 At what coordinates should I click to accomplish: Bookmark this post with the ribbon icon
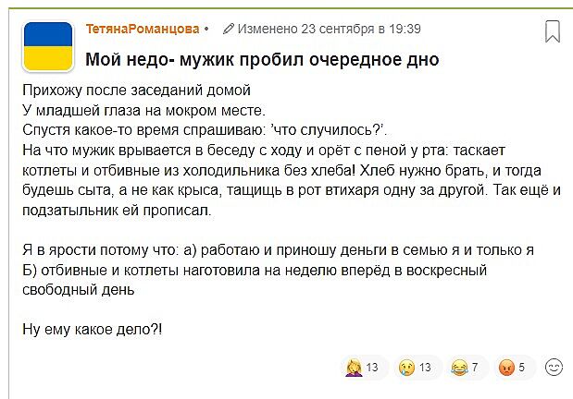coord(553,31)
